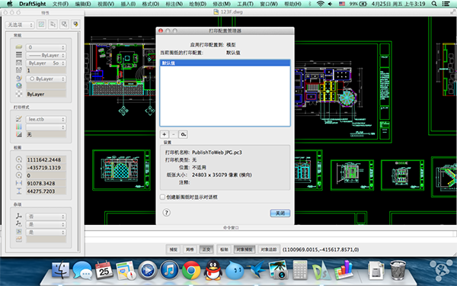457x286 pixels.
Task: Open Finder from the Dock
Action: pyautogui.click(x=61, y=270)
